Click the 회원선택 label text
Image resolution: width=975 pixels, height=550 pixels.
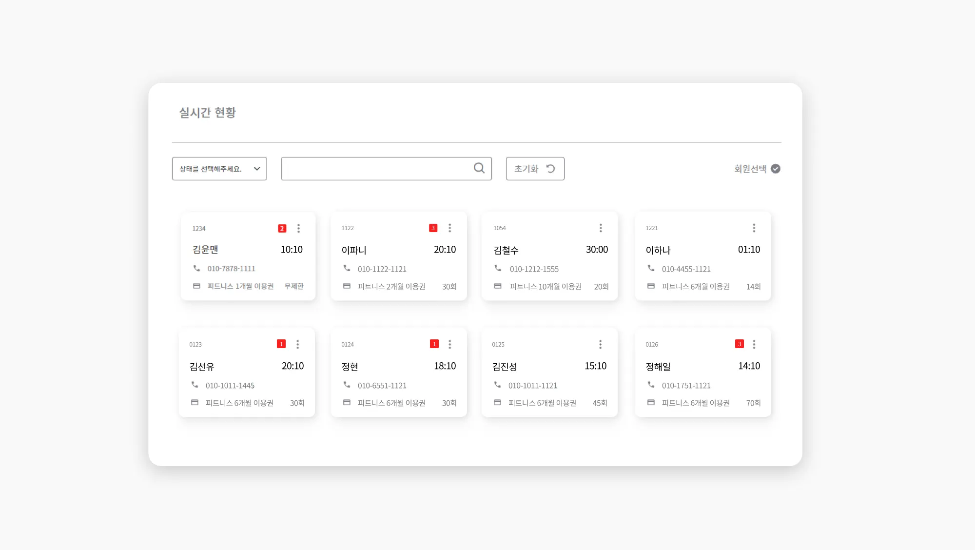750,169
